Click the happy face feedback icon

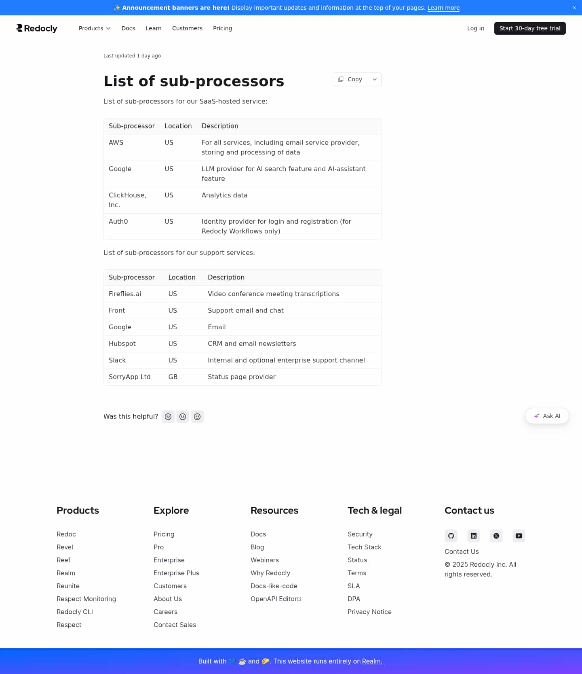[197, 417]
